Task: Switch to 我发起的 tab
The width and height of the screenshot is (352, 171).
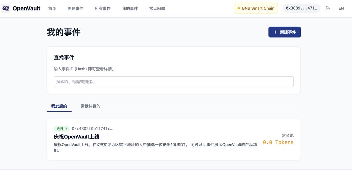Action: [x=59, y=106]
